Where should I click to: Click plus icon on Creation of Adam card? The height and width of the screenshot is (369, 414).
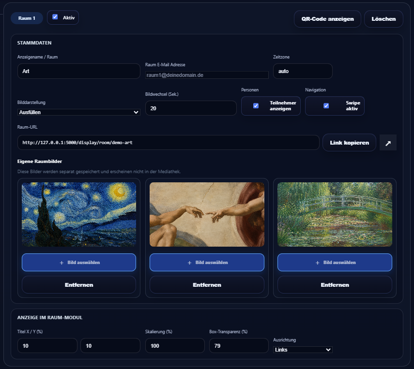(x=189, y=263)
